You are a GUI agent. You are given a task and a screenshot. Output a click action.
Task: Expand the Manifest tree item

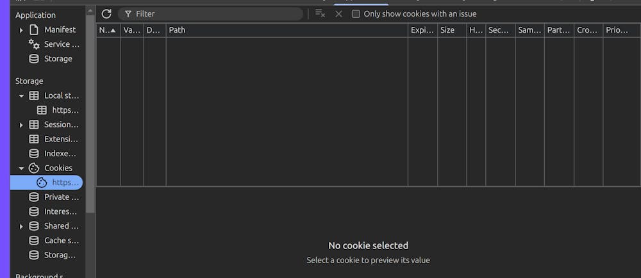point(21,30)
